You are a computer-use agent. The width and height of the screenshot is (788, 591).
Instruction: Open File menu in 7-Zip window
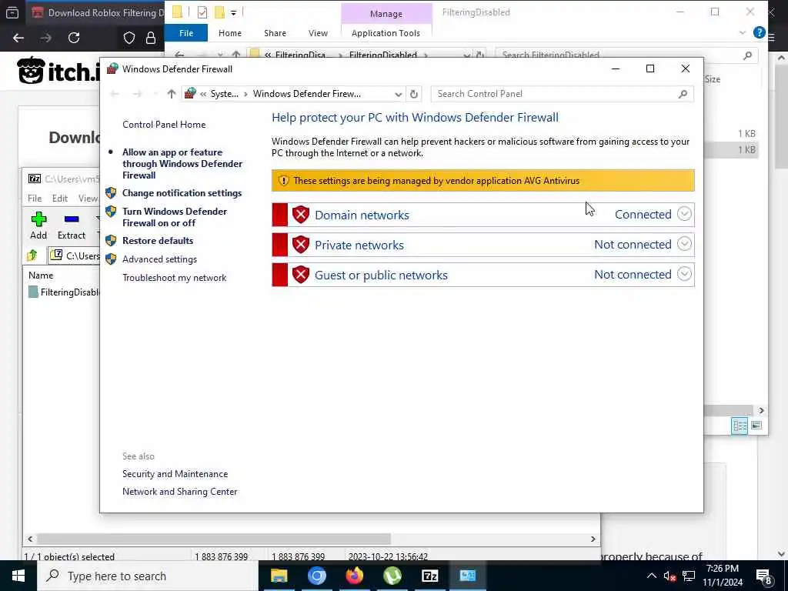pyautogui.click(x=35, y=199)
